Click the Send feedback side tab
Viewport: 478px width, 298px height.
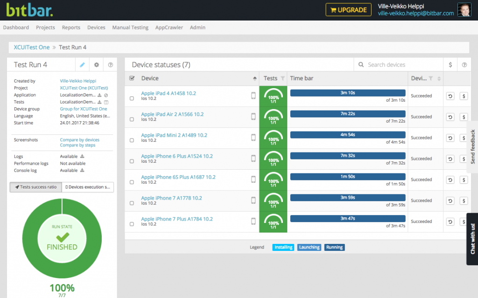472,147
